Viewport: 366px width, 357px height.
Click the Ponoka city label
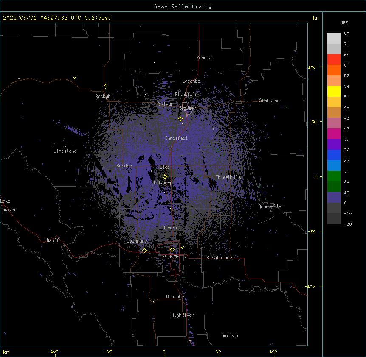pos(204,58)
